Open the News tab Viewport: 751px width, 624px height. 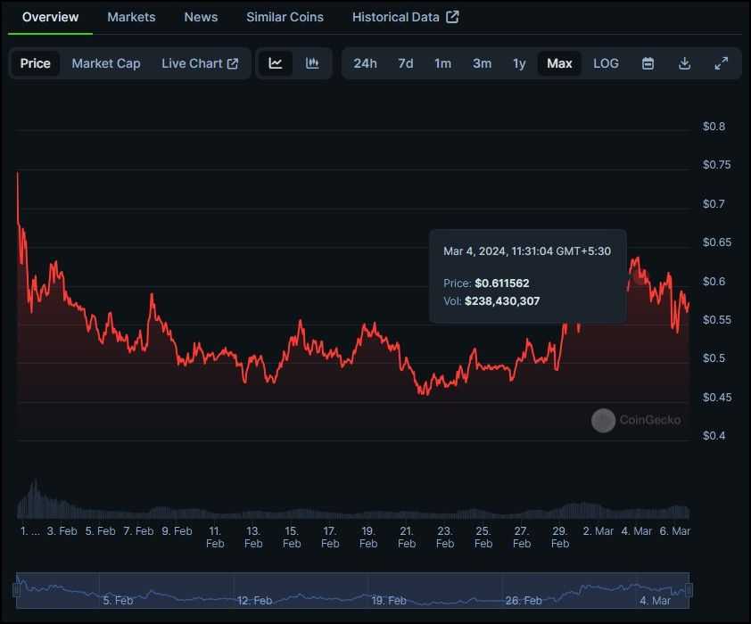click(201, 17)
